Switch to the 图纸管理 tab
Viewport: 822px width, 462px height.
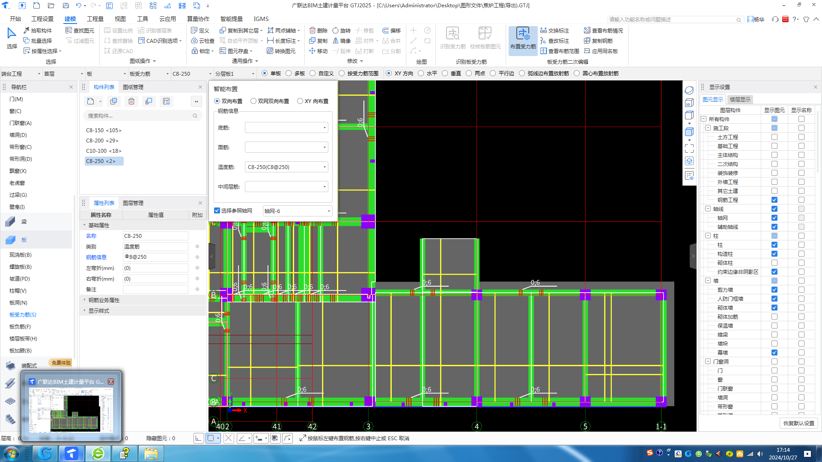click(x=133, y=87)
